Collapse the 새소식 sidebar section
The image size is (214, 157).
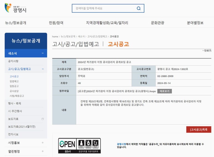(x=43, y=53)
